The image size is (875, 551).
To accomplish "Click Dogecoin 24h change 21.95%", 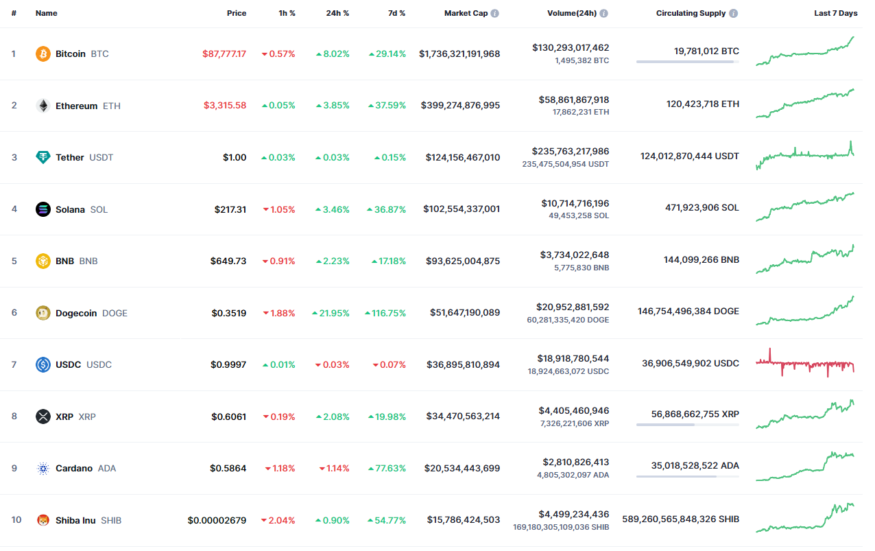I will point(331,313).
